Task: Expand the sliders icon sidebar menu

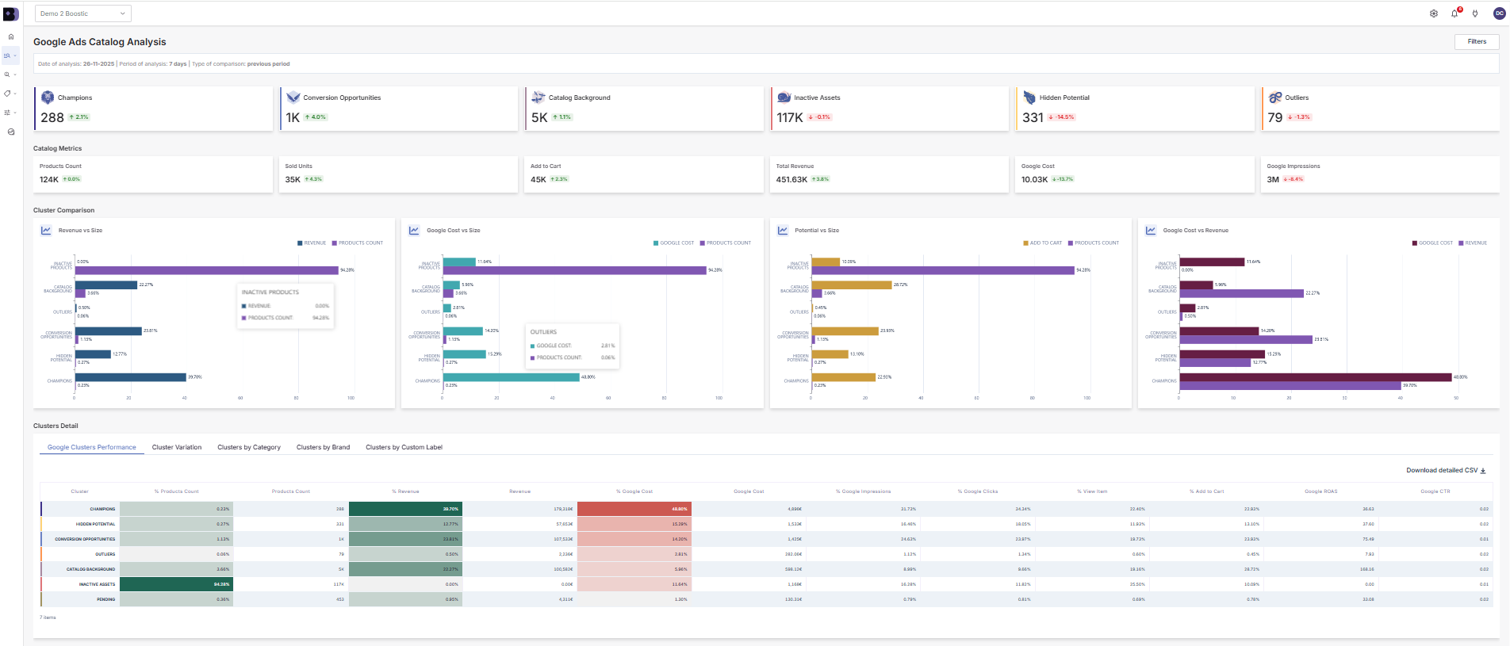Action: [x=10, y=113]
